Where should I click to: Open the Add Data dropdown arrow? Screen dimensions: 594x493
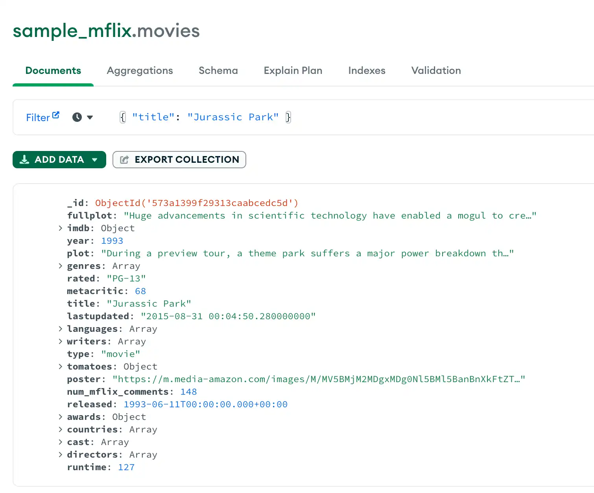tap(95, 160)
